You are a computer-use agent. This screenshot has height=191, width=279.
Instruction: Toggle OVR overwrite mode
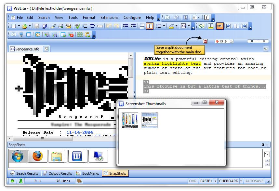pyautogui.click(x=193, y=181)
